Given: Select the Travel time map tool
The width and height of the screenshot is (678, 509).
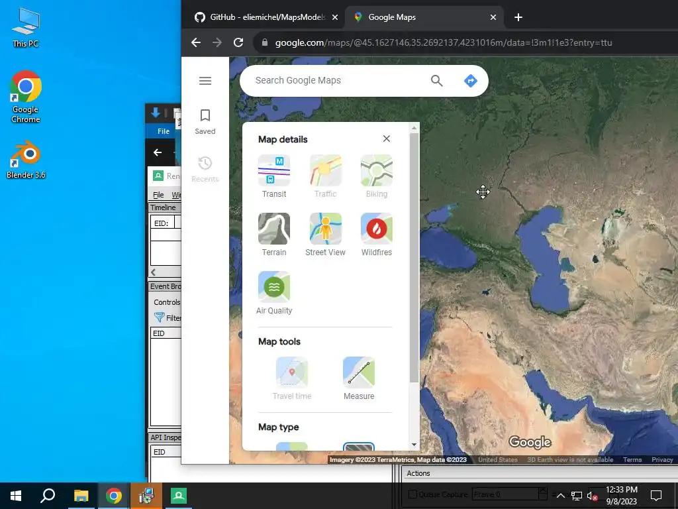Looking at the screenshot, I should click(x=292, y=378).
